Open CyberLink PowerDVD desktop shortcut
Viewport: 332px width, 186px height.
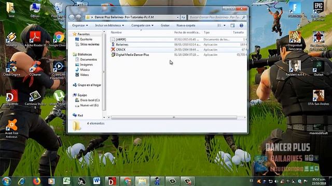click(x=59, y=70)
